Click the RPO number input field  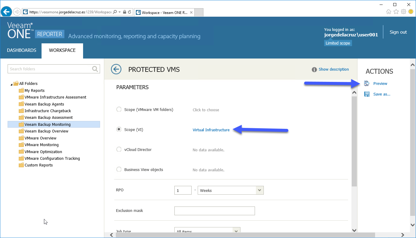pyautogui.click(x=183, y=190)
